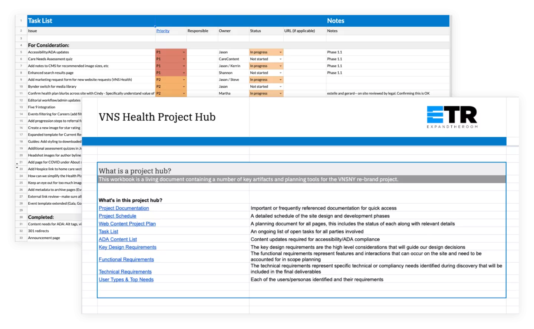The height and width of the screenshot is (329, 534).
Task: Click the hidden row arrow beside row 21
Action: pos(17,163)
